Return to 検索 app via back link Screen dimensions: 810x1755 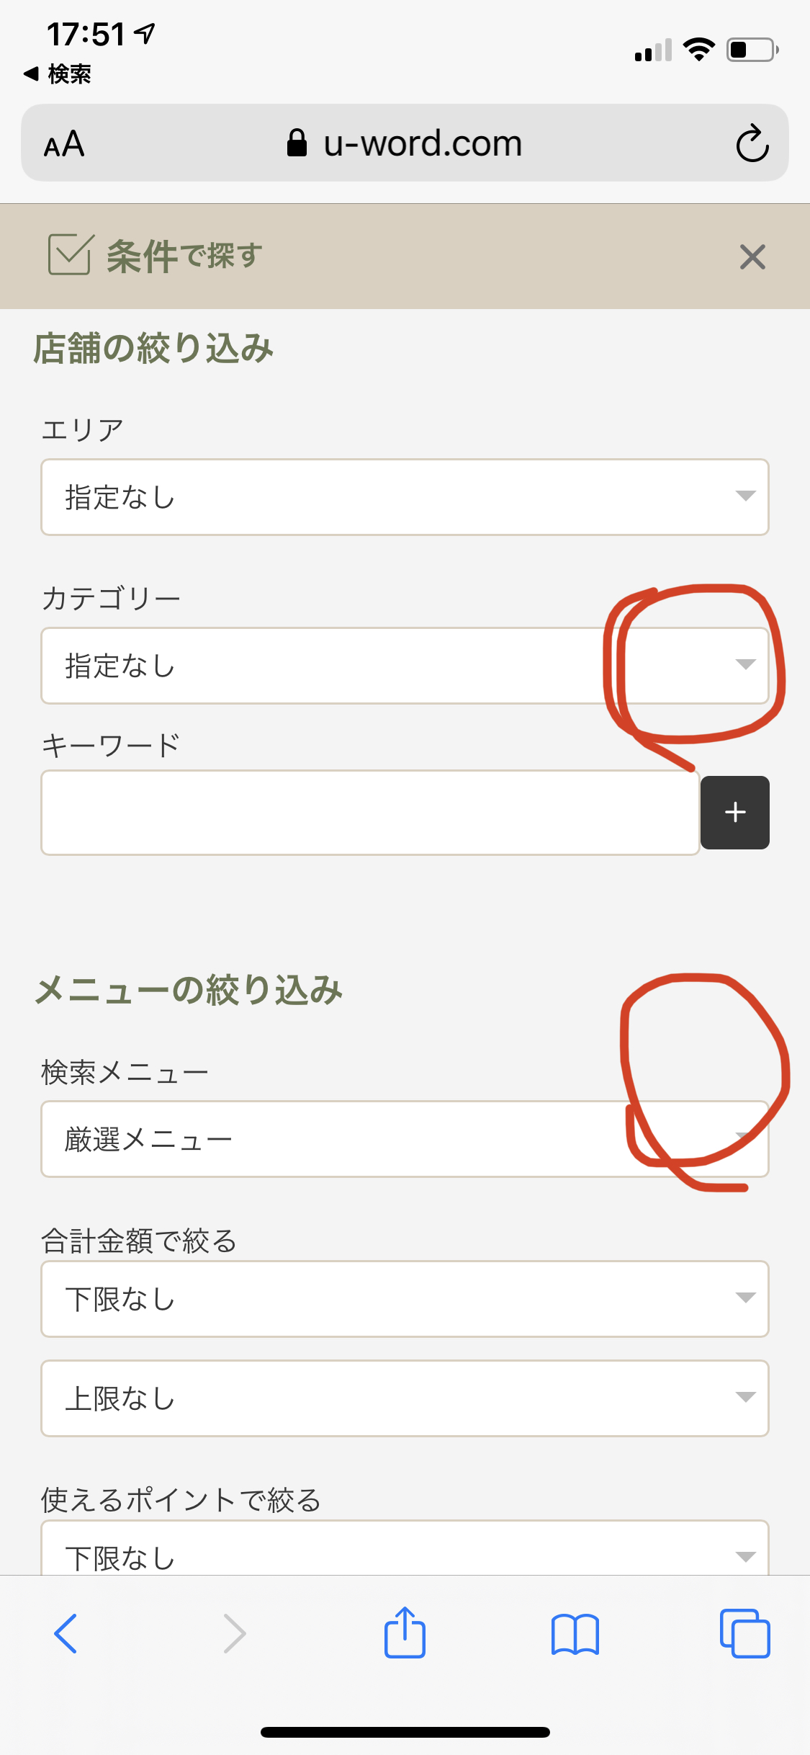point(58,73)
